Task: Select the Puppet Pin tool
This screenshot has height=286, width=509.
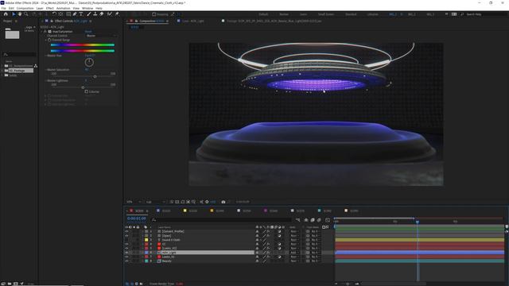Action: [117, 14]
